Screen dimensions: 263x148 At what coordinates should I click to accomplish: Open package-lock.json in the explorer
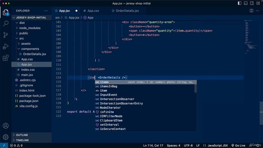[x=32, y=95]
